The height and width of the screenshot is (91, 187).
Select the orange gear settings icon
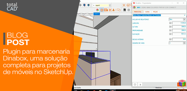pyautogui.click(x=102, y=10)
